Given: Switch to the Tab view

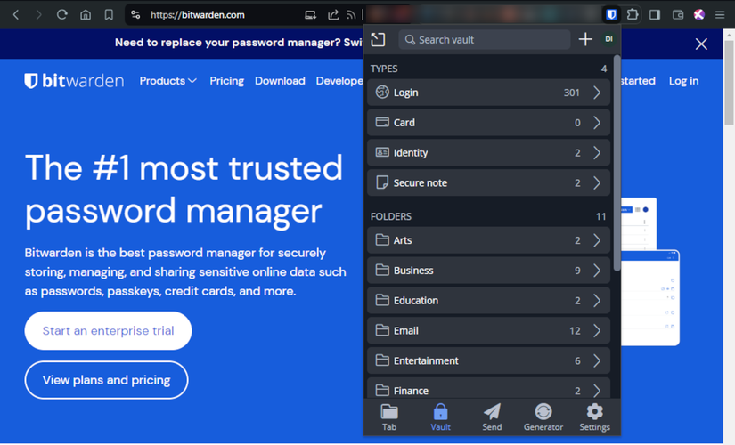Looking at the screenshot, I should tap(389, 417).
